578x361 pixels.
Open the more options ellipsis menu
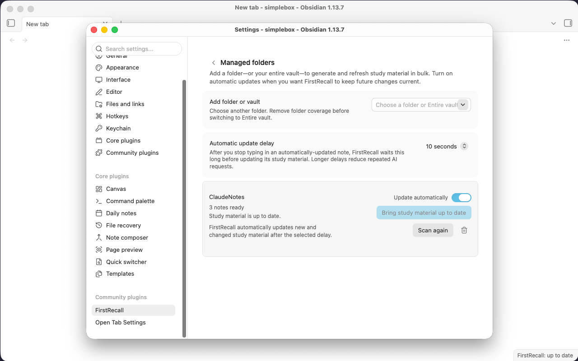pyautogui.click(x=567, y=40)
